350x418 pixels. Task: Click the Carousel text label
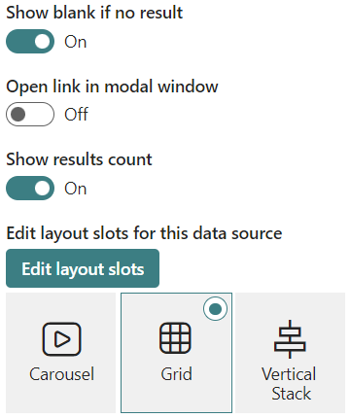click(x=61, y=374)
